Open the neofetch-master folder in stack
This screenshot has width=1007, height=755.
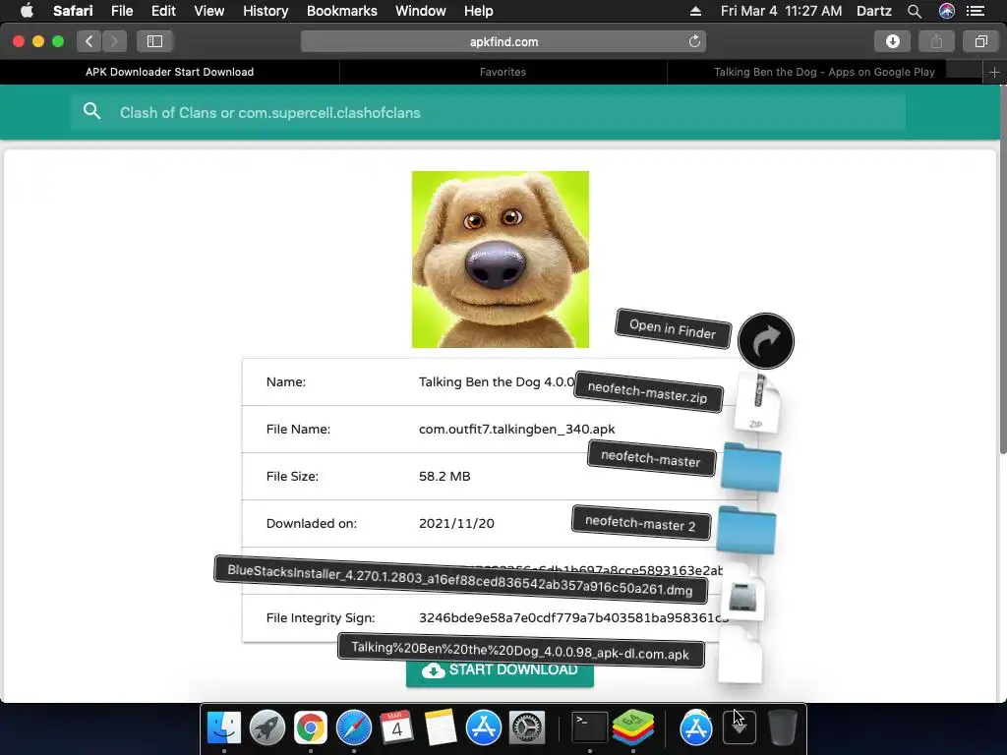coord(750,467)
